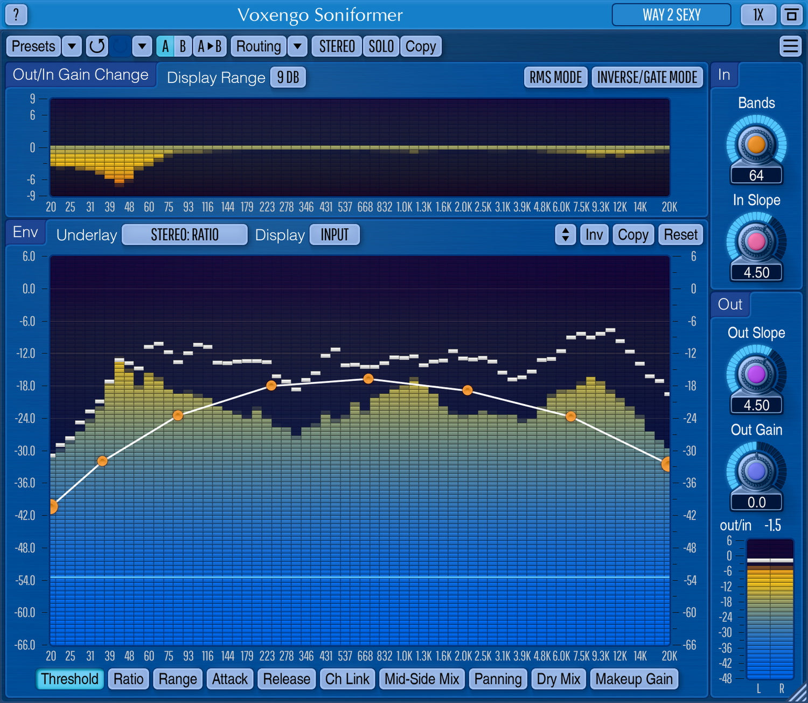Click the In Slope pink knob
808x703 pixels.
coord(756,241)
